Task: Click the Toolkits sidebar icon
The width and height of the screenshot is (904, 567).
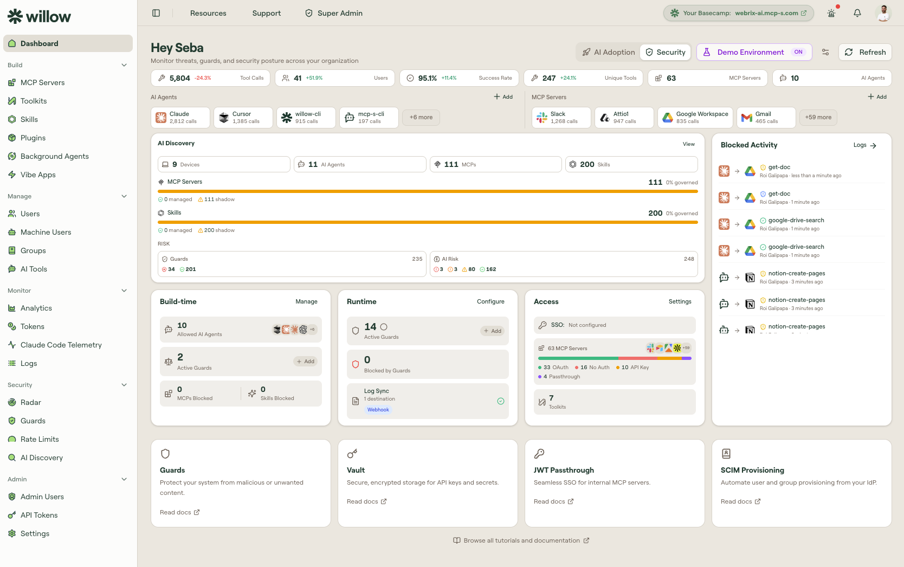Action: point(12,101)
